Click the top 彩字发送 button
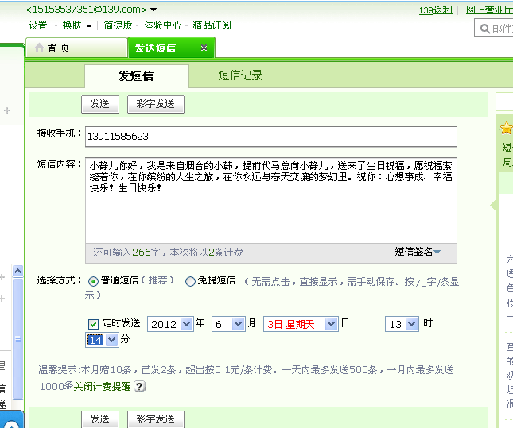 [x=156, y=104]
